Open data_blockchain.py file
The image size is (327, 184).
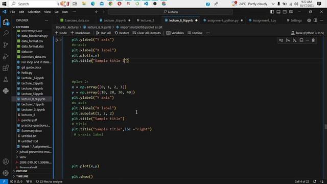34,36
